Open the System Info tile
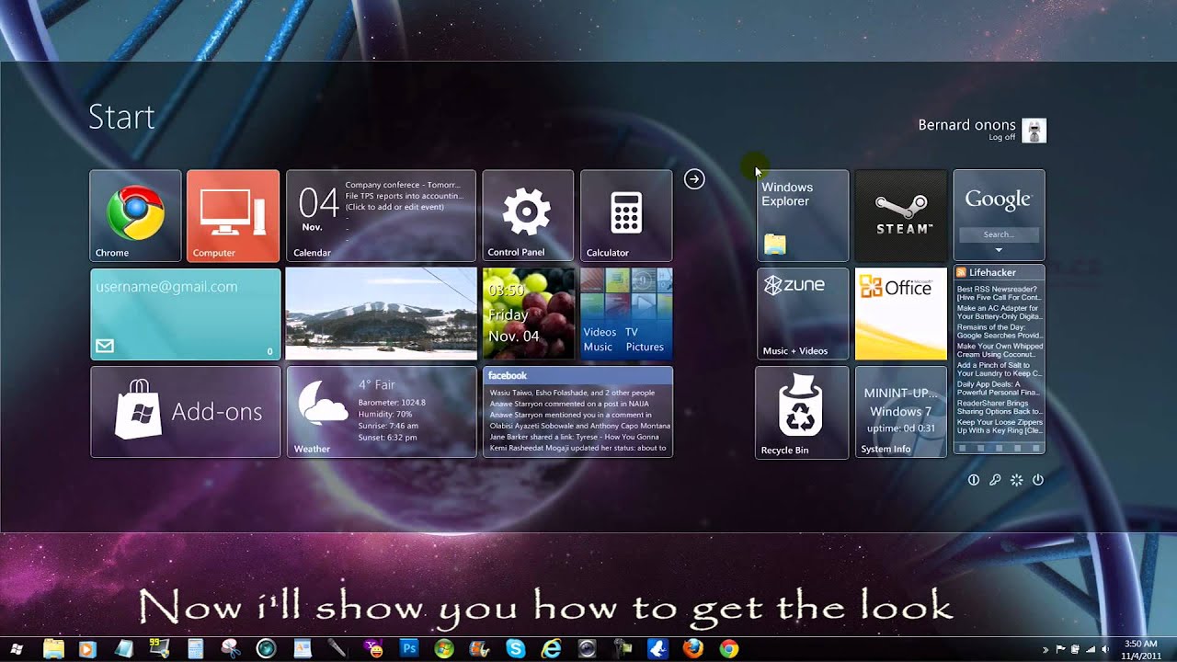The height and width of the screenshot is (662, 1177). tap(901, 412)
